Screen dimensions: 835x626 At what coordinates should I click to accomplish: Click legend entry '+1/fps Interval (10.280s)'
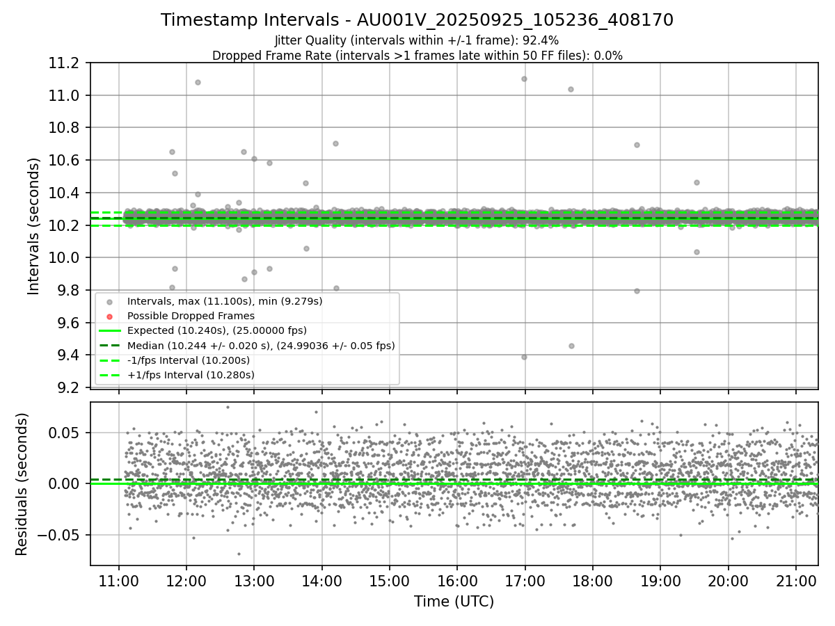191,375
